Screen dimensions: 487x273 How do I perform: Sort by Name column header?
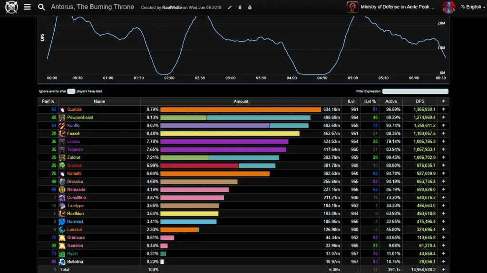click(x=99, y=101)
